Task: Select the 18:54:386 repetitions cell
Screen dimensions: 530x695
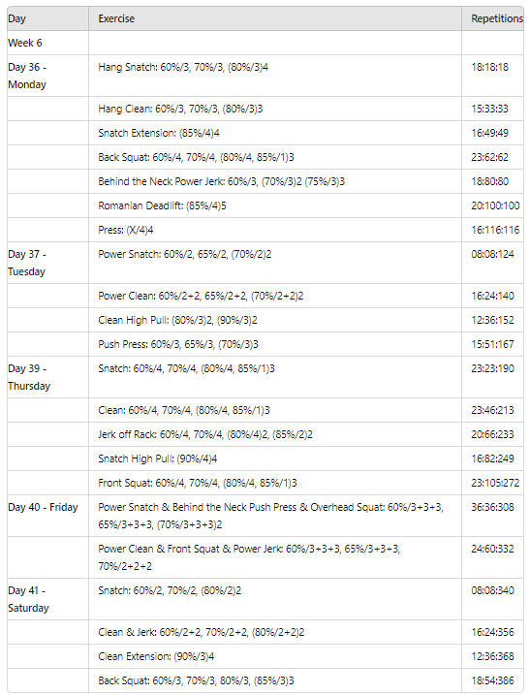Action: coord(492,680)
